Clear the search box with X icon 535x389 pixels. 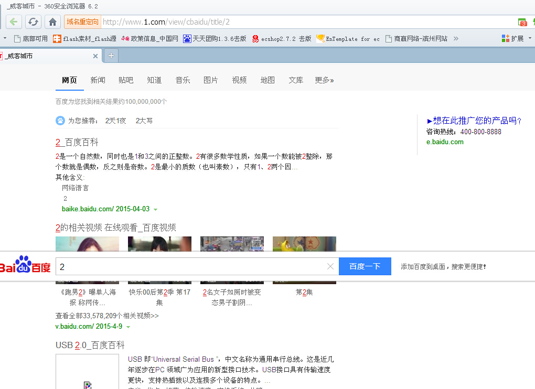330,266
